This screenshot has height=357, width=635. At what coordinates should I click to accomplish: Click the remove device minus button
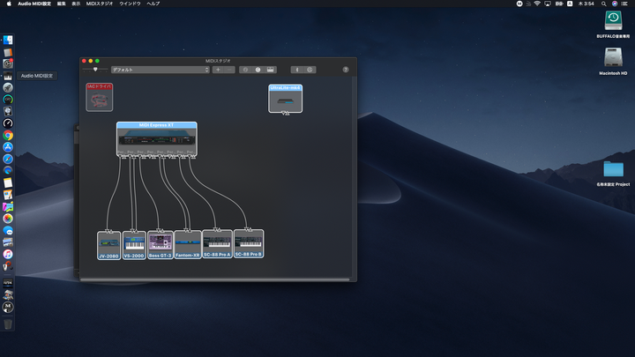(229, 69)
